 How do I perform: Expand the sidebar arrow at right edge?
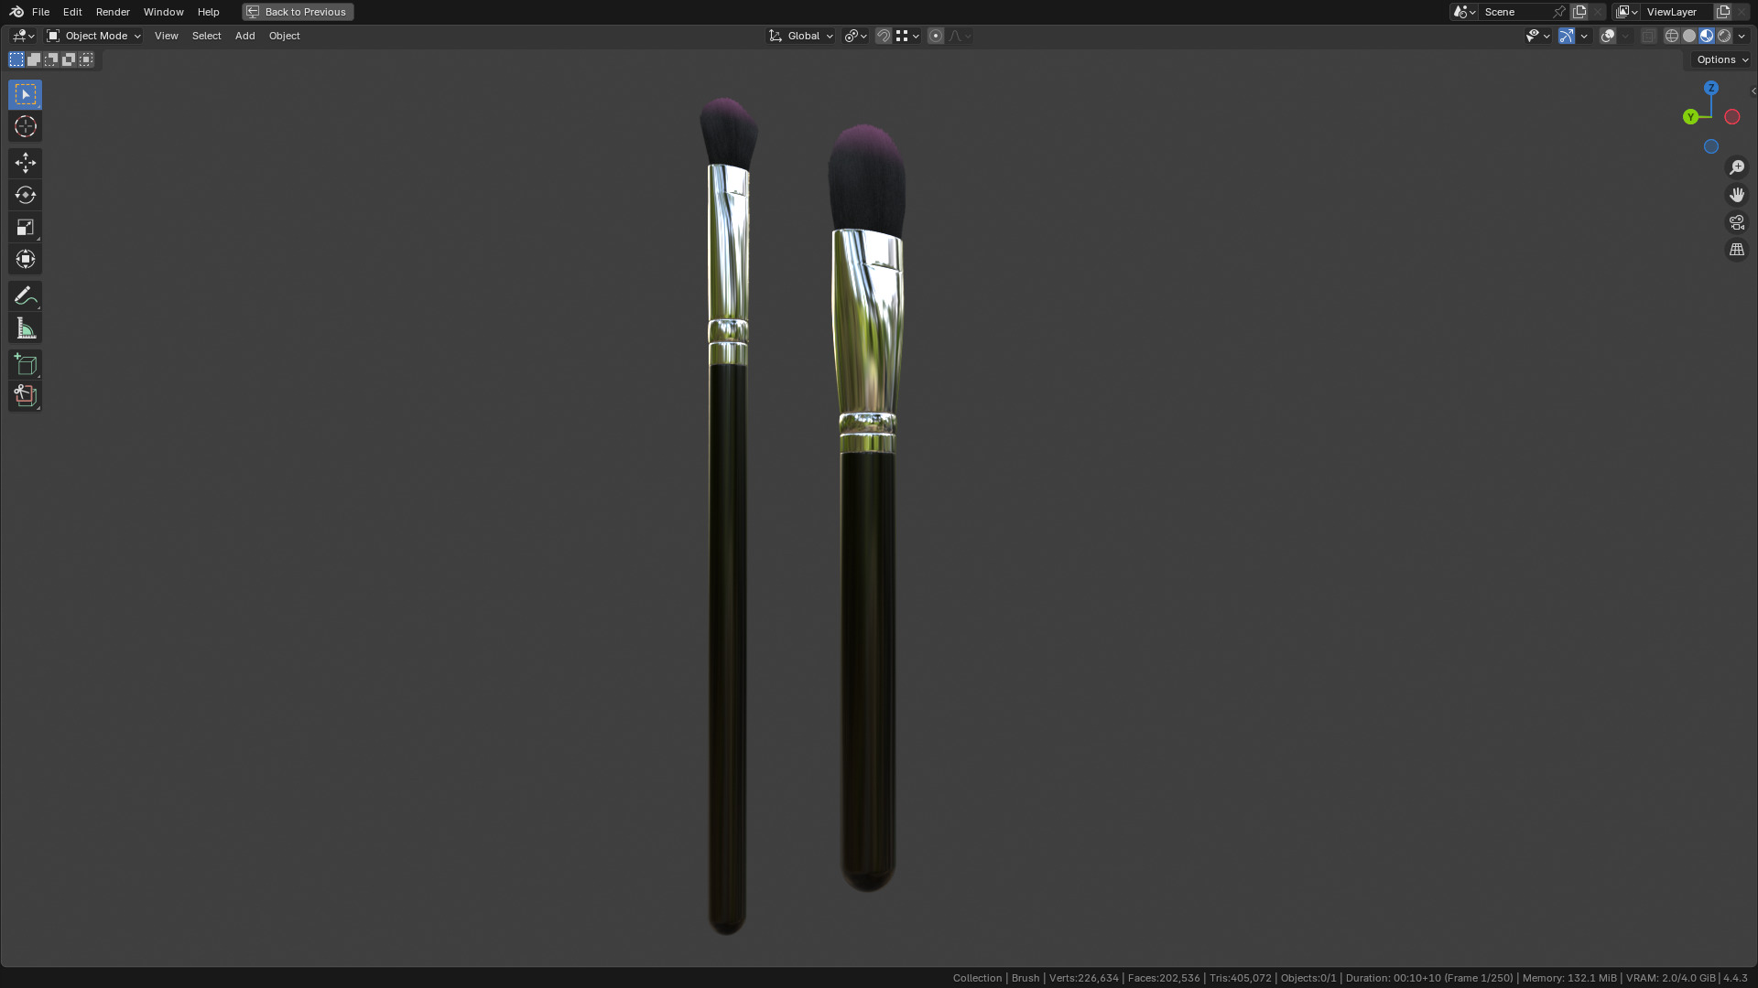pyautogui.click(x=1753, y=91)
